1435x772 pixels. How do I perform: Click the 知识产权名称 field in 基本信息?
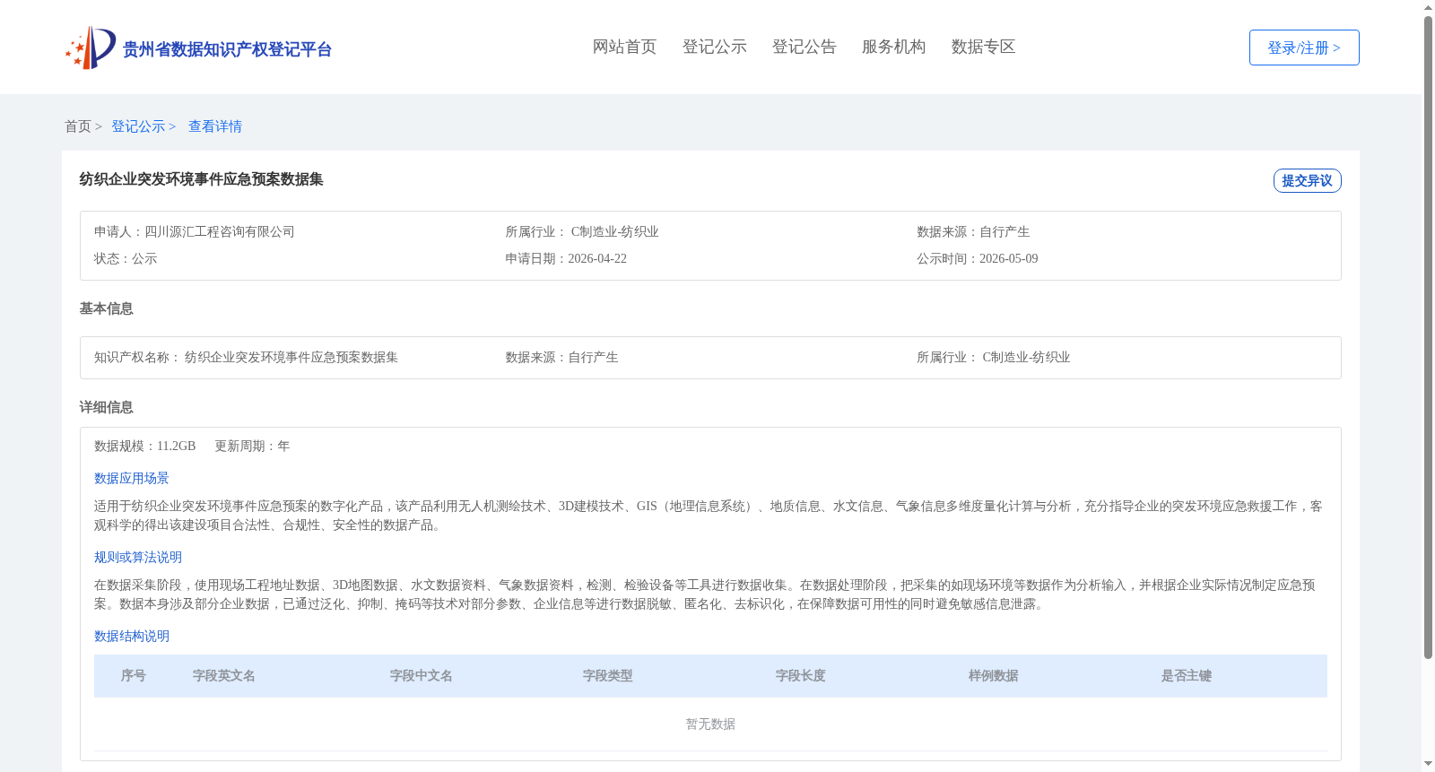[247, 357]
